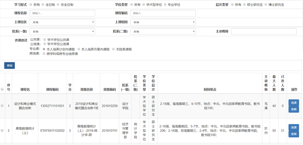Image resolution: width=303 pixels, height=145 pixels.
Task: Select 本院系课程 course route option
Action: coord(114,49)
